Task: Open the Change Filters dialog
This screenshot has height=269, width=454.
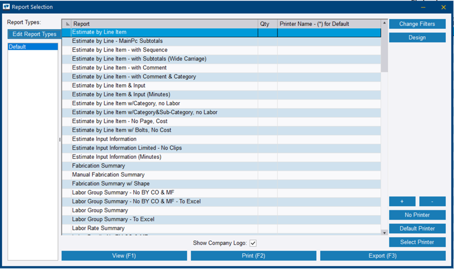Action: pos(417,24)
